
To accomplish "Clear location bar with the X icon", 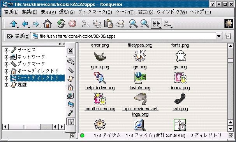I will [x=10, y=36].
